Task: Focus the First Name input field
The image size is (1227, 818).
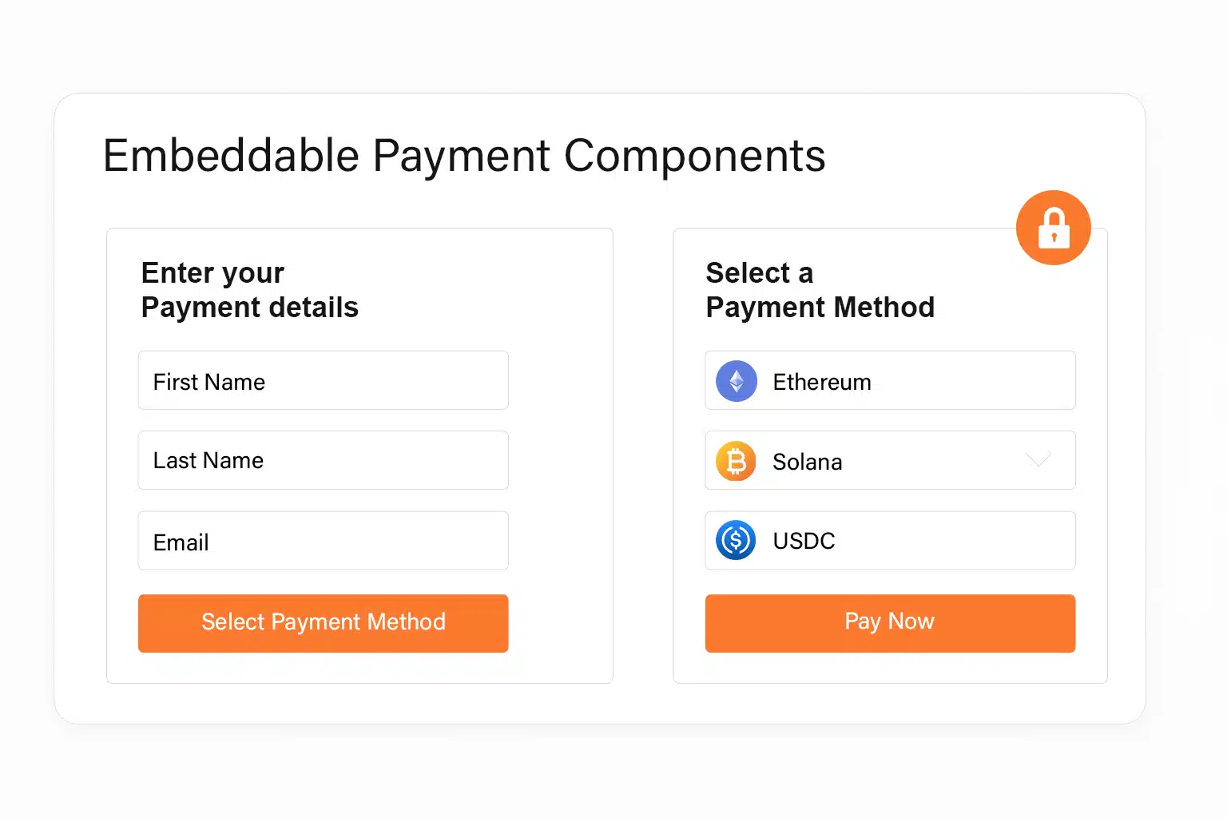Action: point(323,381)
